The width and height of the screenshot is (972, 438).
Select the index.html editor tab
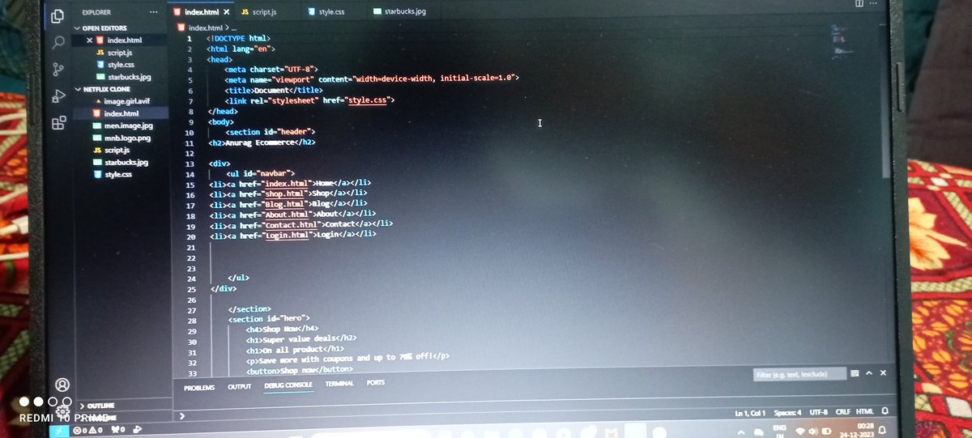pos(199,12)
